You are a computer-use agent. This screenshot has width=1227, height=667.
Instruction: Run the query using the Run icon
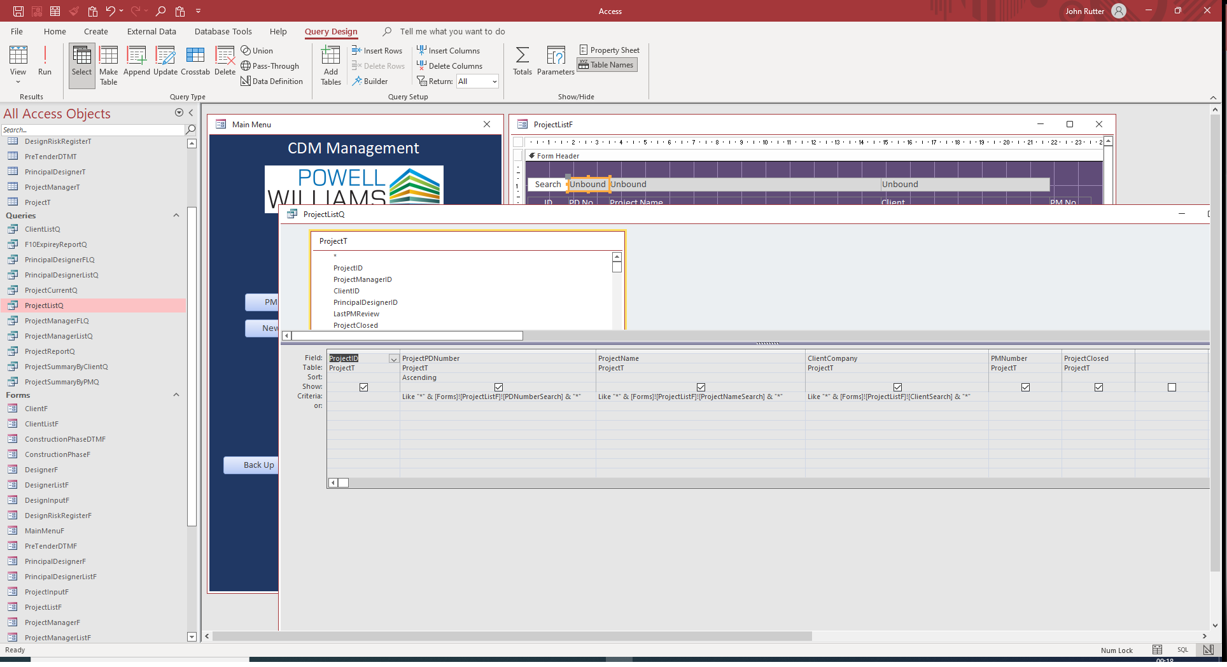(x=44, y=60)
